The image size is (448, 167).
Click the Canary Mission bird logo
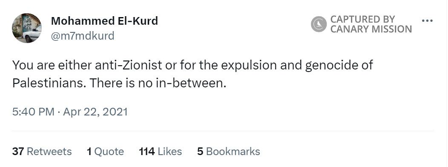[319, 24]
